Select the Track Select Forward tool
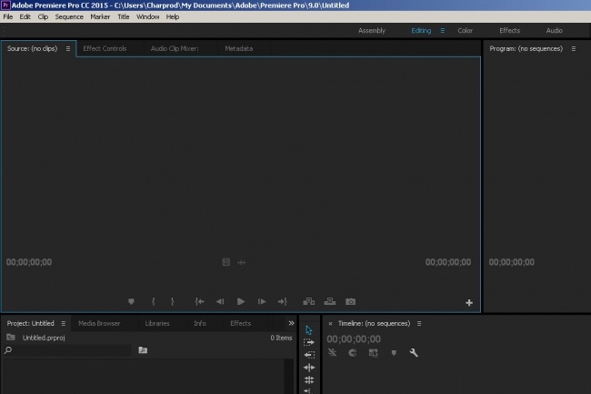Image resolution: width=591 pixels, height=394 pixels. tap(309, 342)
